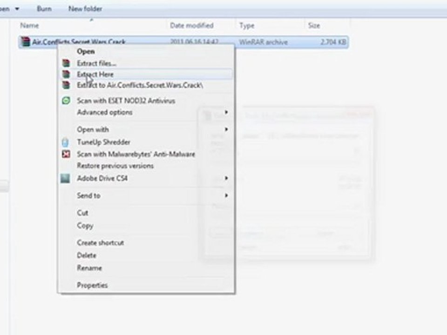The height and width of the screenshot is (335, 447).
Task: Click the 'WinRAR archive' type cell
Action: [263, 42]
